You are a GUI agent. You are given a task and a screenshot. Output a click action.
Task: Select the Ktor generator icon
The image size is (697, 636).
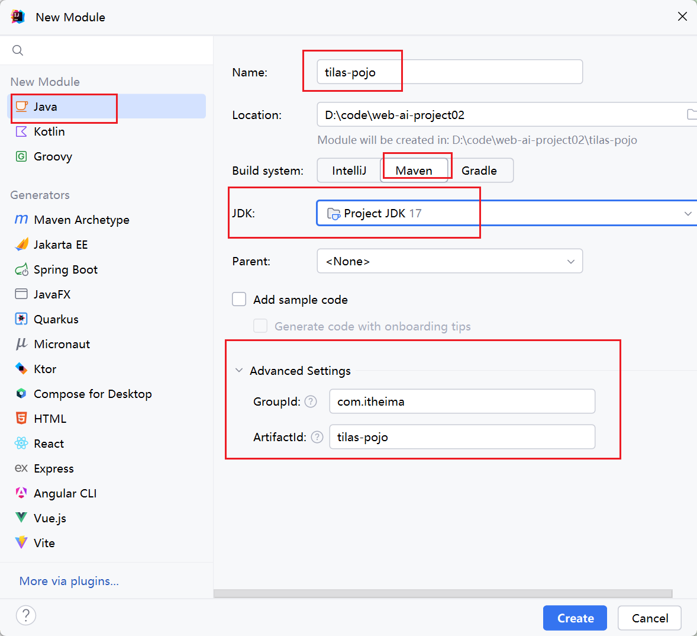click(x=21, y=369)
